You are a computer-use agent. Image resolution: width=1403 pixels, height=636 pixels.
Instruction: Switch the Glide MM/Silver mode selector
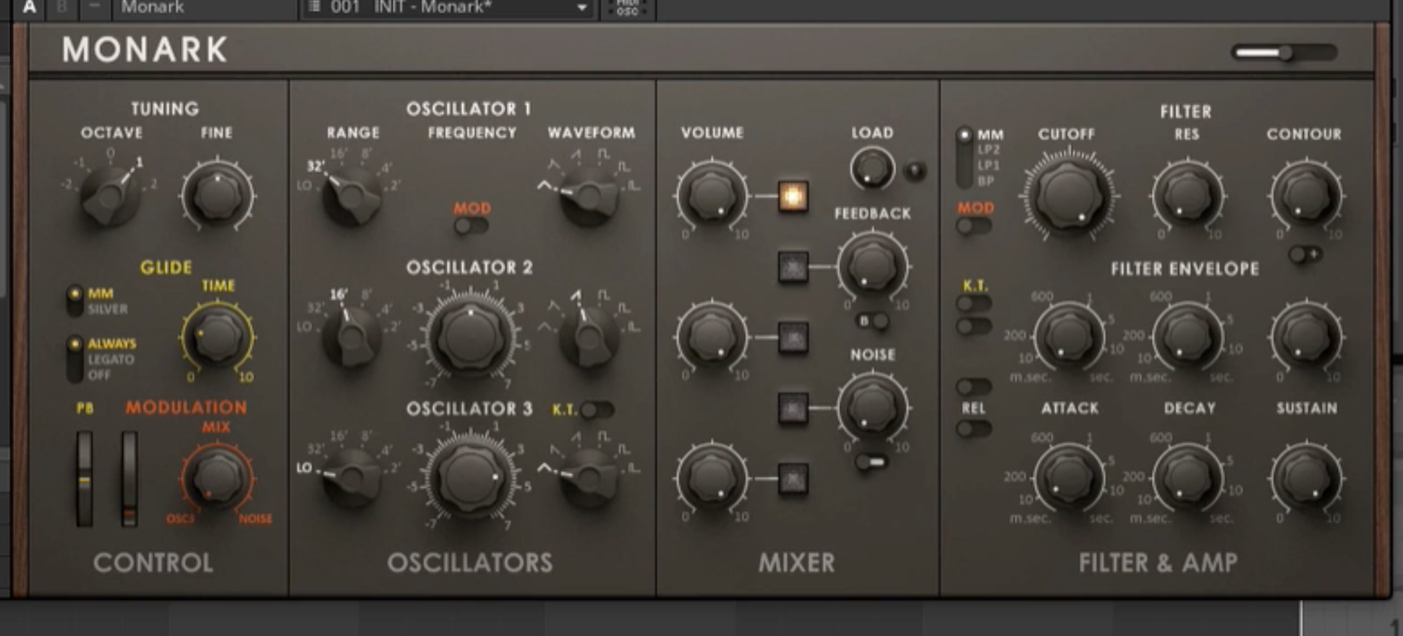click(74, 301)
